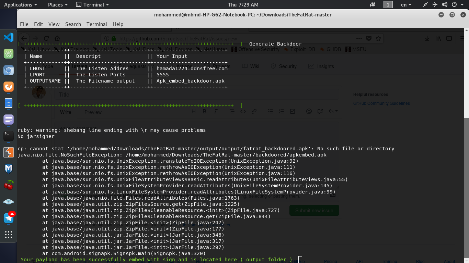The image size is (469, 263).
Task: Click Firefox home button behind terminal
Action: tap(57, 38)
